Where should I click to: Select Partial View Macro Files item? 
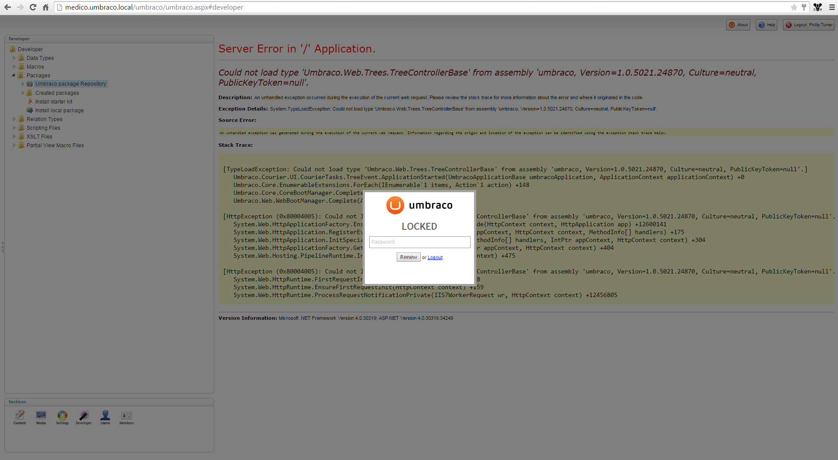click(x=55, y=145)
